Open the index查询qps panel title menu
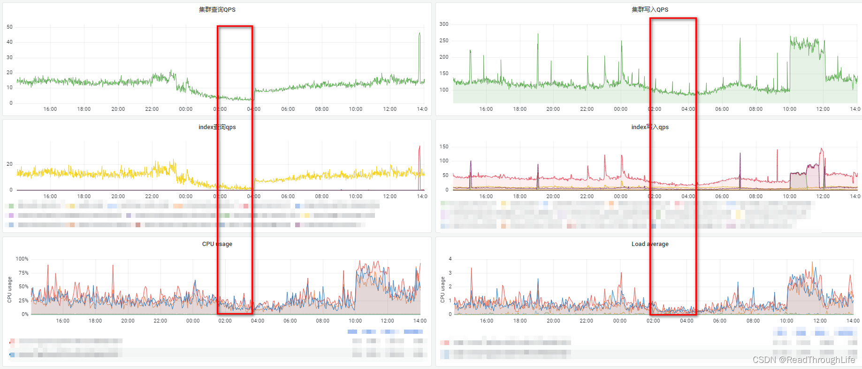862x369 pixels. coord(217,127)
